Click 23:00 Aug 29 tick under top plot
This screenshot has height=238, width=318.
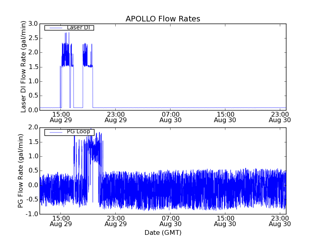click(x=115, y=117)
